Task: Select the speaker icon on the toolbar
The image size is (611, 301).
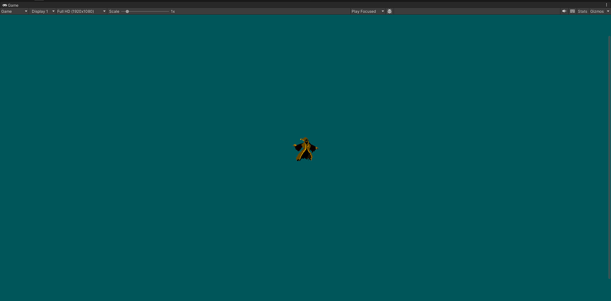Action: click(564, 11)
